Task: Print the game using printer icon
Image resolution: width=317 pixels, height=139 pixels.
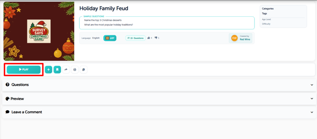Action: coord(75,69)
